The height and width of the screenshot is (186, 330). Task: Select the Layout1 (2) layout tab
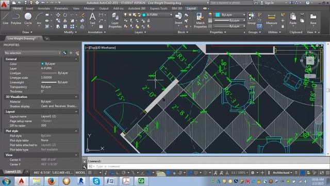[13, 172]
